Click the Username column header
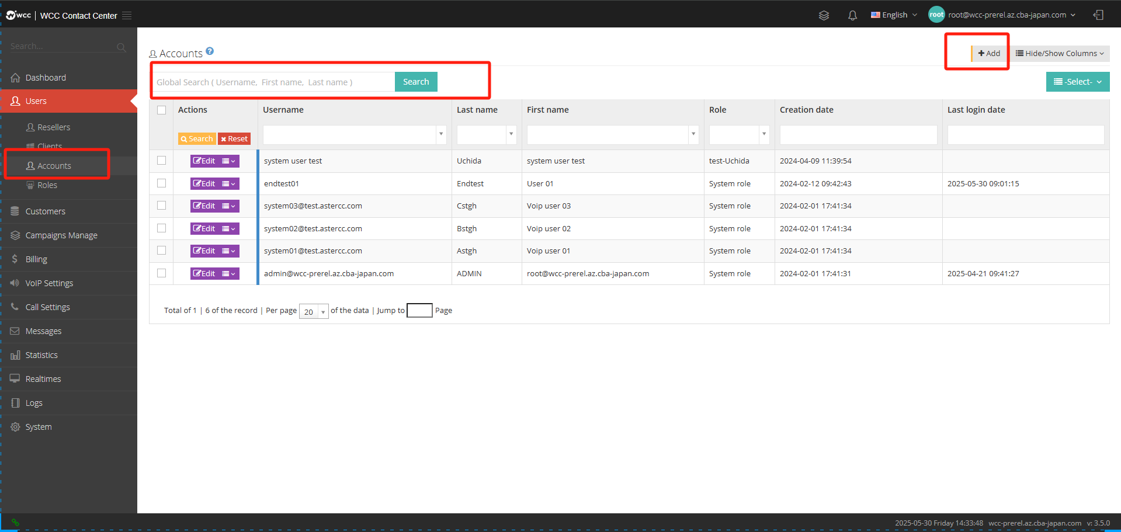 tap(283, 110)
